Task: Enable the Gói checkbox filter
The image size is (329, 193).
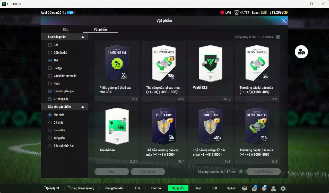Action: [50, 45]
